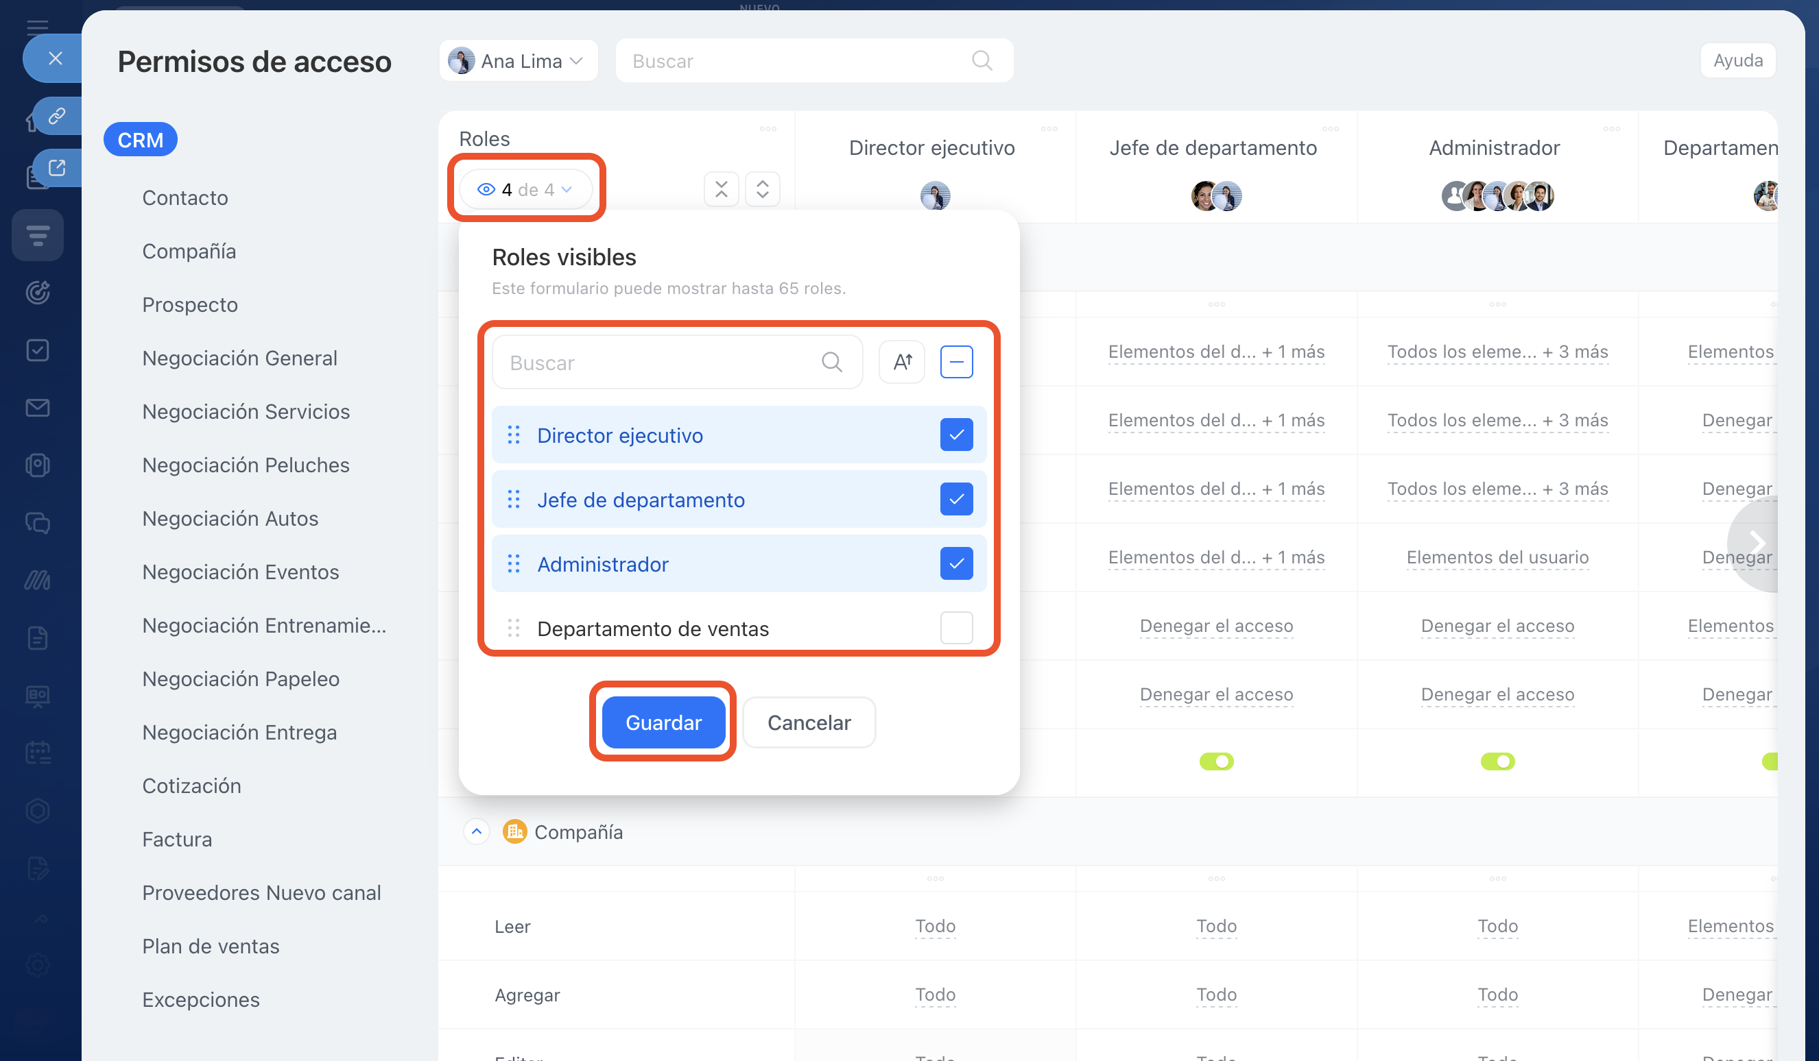Viewport: 1819px width, 1061px height.
Task: Uncheck the Administrador role checkbox
Action: coord(955,563)
